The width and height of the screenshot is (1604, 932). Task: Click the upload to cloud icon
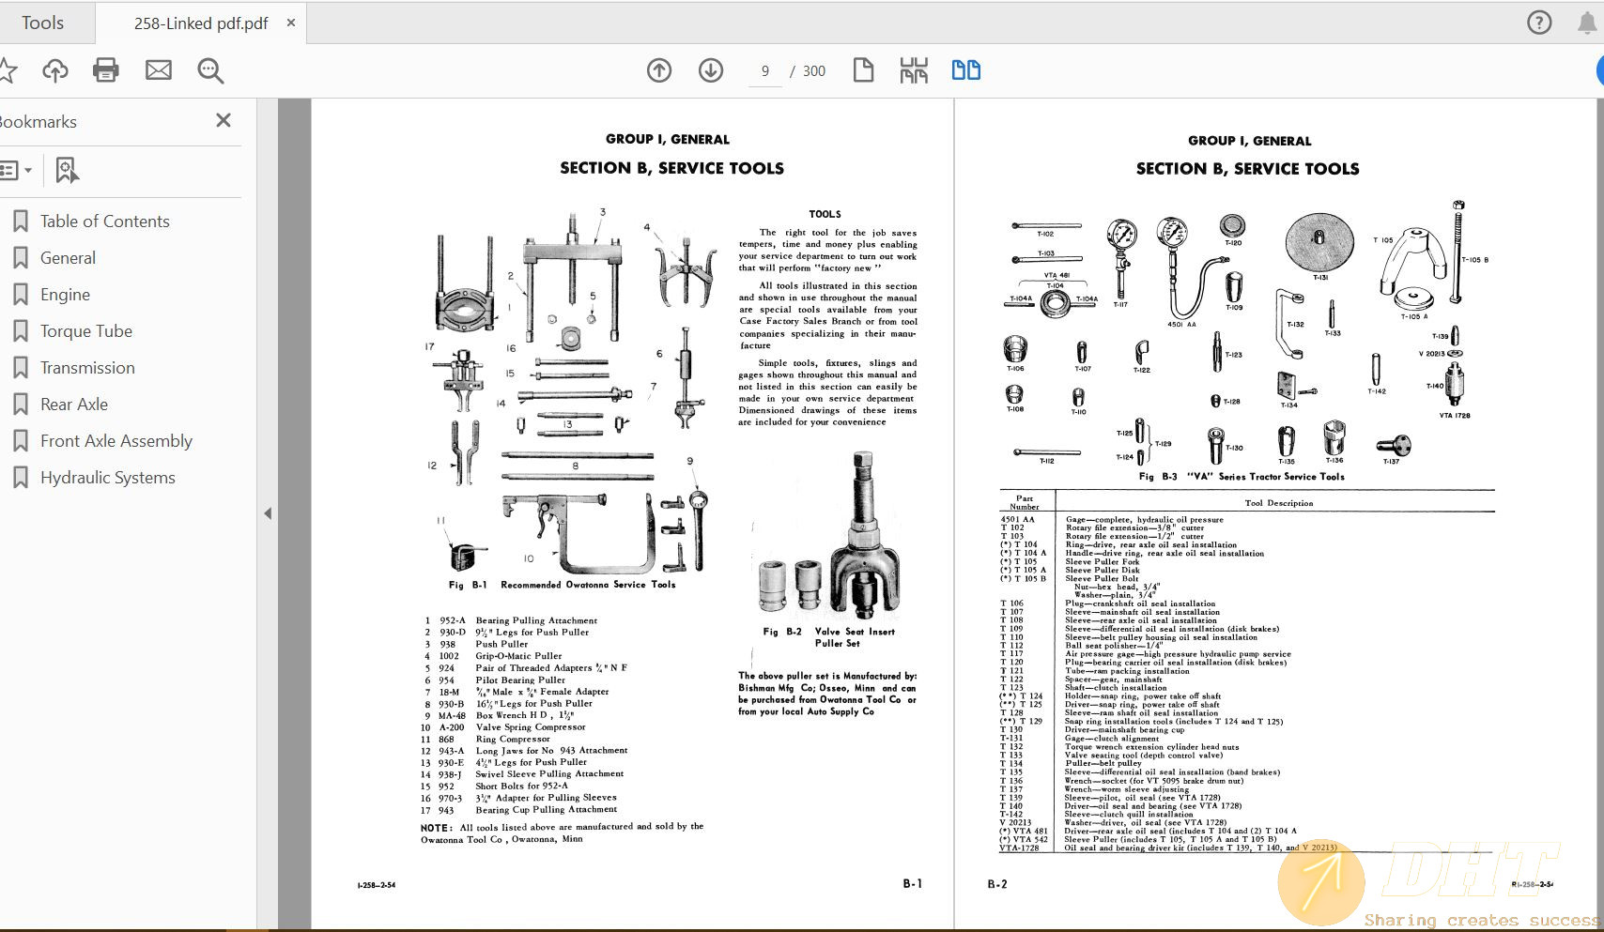point(55,70)
